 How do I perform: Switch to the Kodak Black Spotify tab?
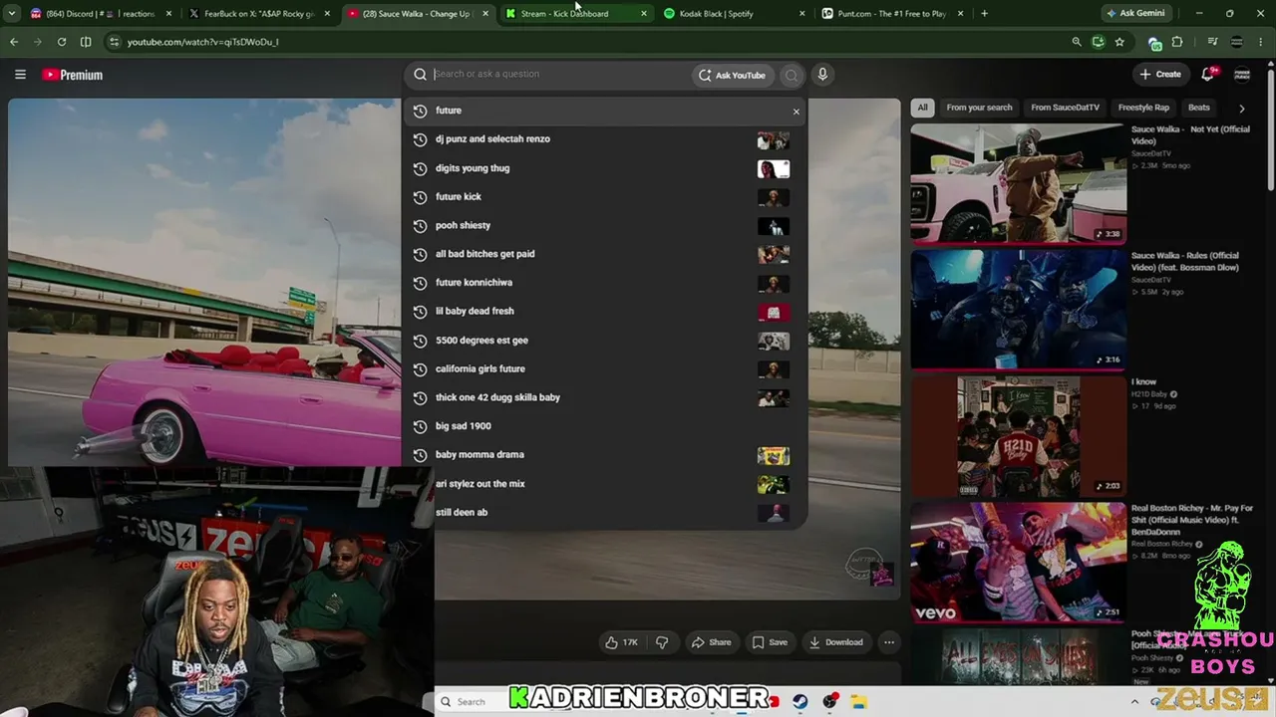click(x=737, y=14)
